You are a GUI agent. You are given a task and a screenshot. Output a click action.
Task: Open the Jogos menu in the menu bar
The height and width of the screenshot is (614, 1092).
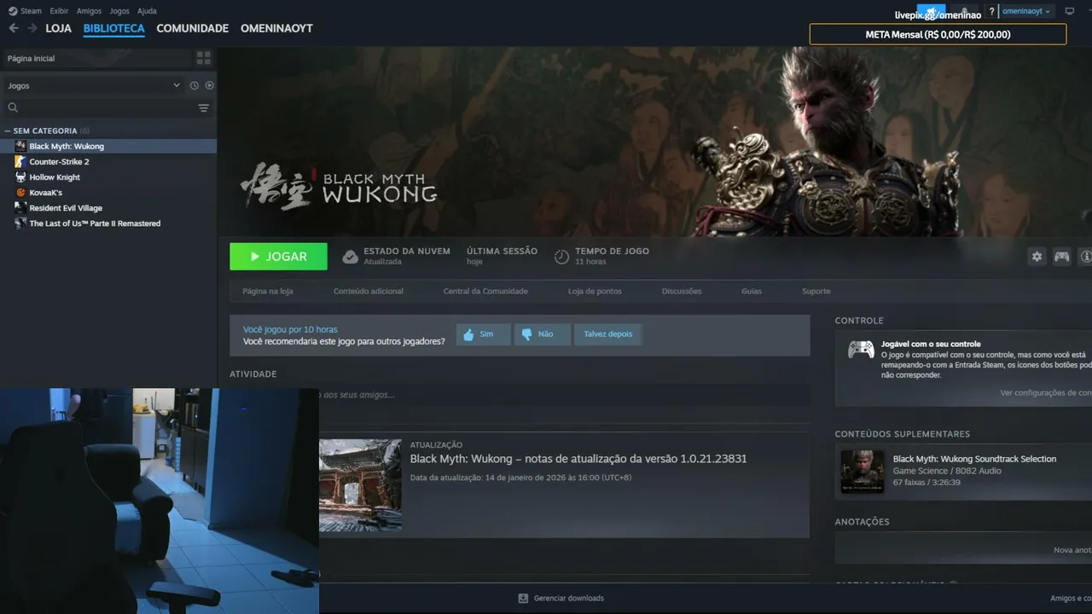(119, 11)
